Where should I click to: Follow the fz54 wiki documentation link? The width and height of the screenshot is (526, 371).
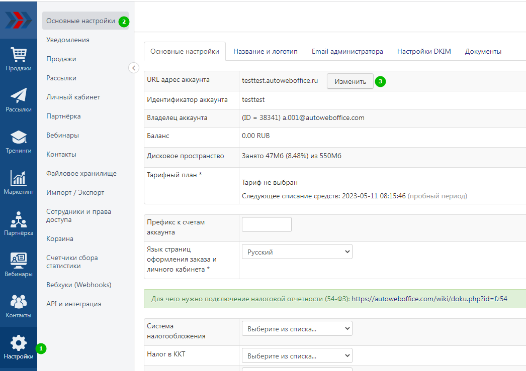[429, 299]
